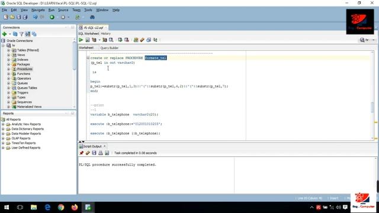
Task: Click the red pin icon in Script Output
Action: point(82,153)
